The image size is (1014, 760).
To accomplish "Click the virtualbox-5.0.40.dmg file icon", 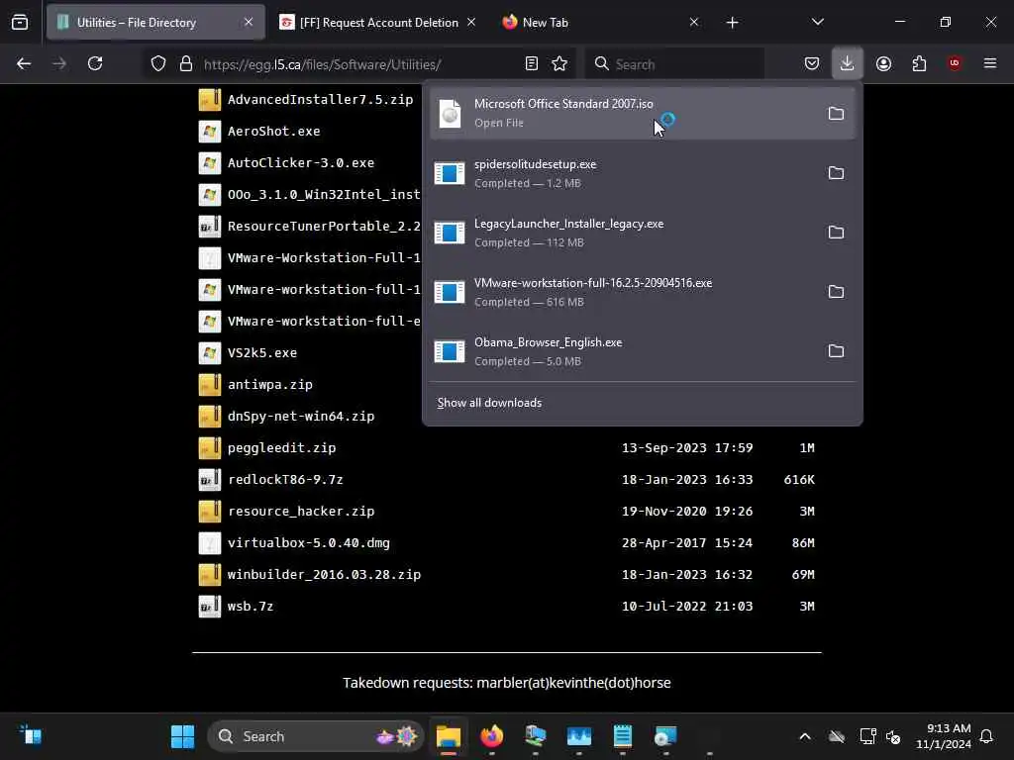I will tap(210, 542).
